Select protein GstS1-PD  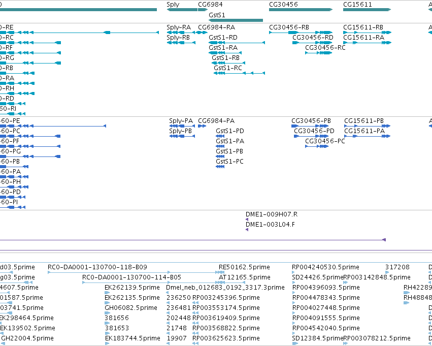coord(230,131)
